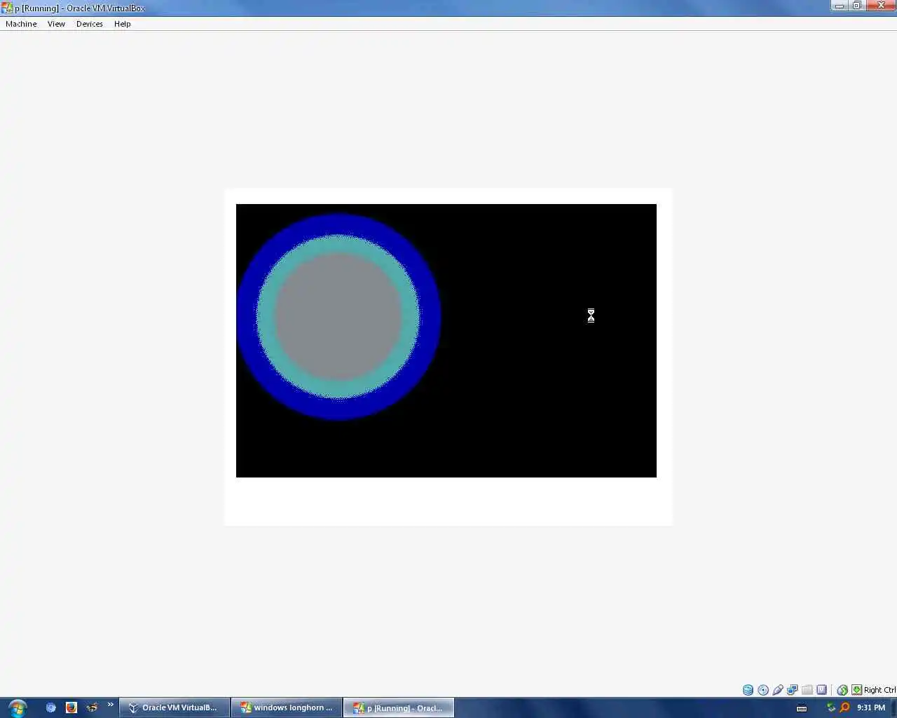
Task: Click the USB devices status icon
Action: (x=778, y=690)
